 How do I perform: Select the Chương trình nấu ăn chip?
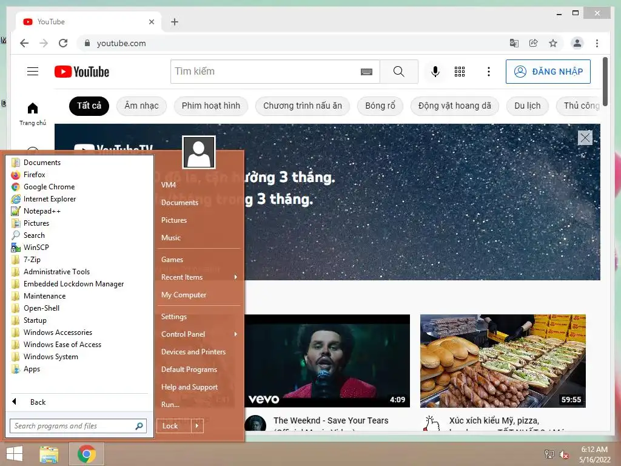tap(303, 106)
